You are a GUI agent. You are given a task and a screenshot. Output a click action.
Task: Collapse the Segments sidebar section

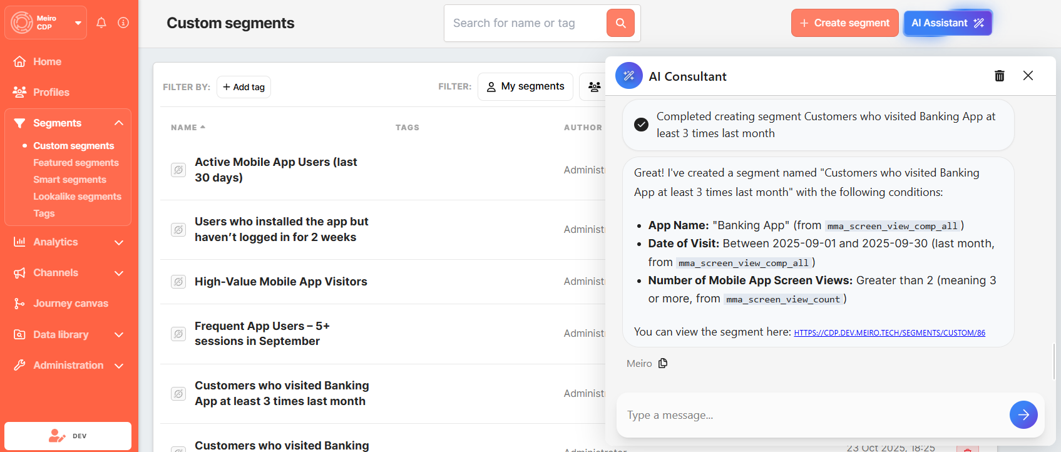pyautogui.click(x=118, y=123)
